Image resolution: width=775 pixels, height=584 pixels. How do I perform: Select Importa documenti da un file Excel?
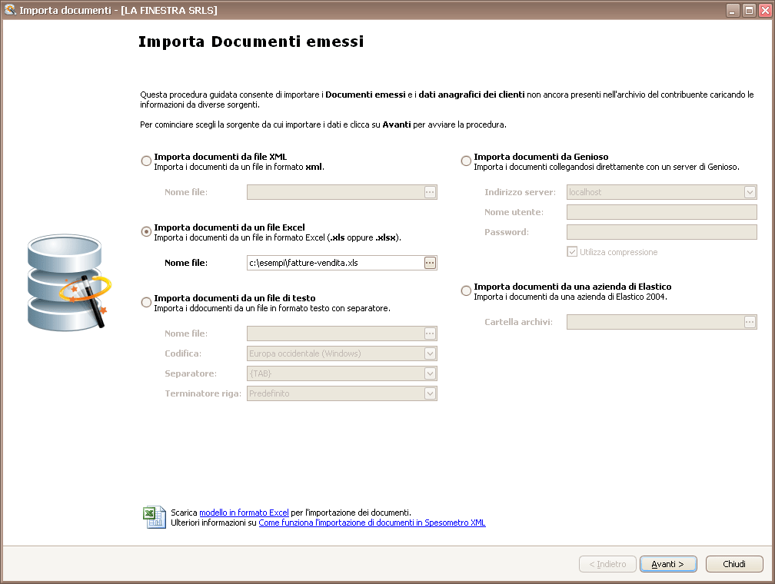tap(146, 231)
